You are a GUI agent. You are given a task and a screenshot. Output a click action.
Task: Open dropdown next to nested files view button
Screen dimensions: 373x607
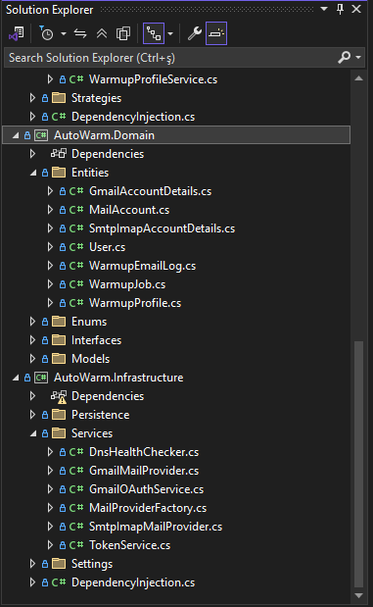coord(170,33)
